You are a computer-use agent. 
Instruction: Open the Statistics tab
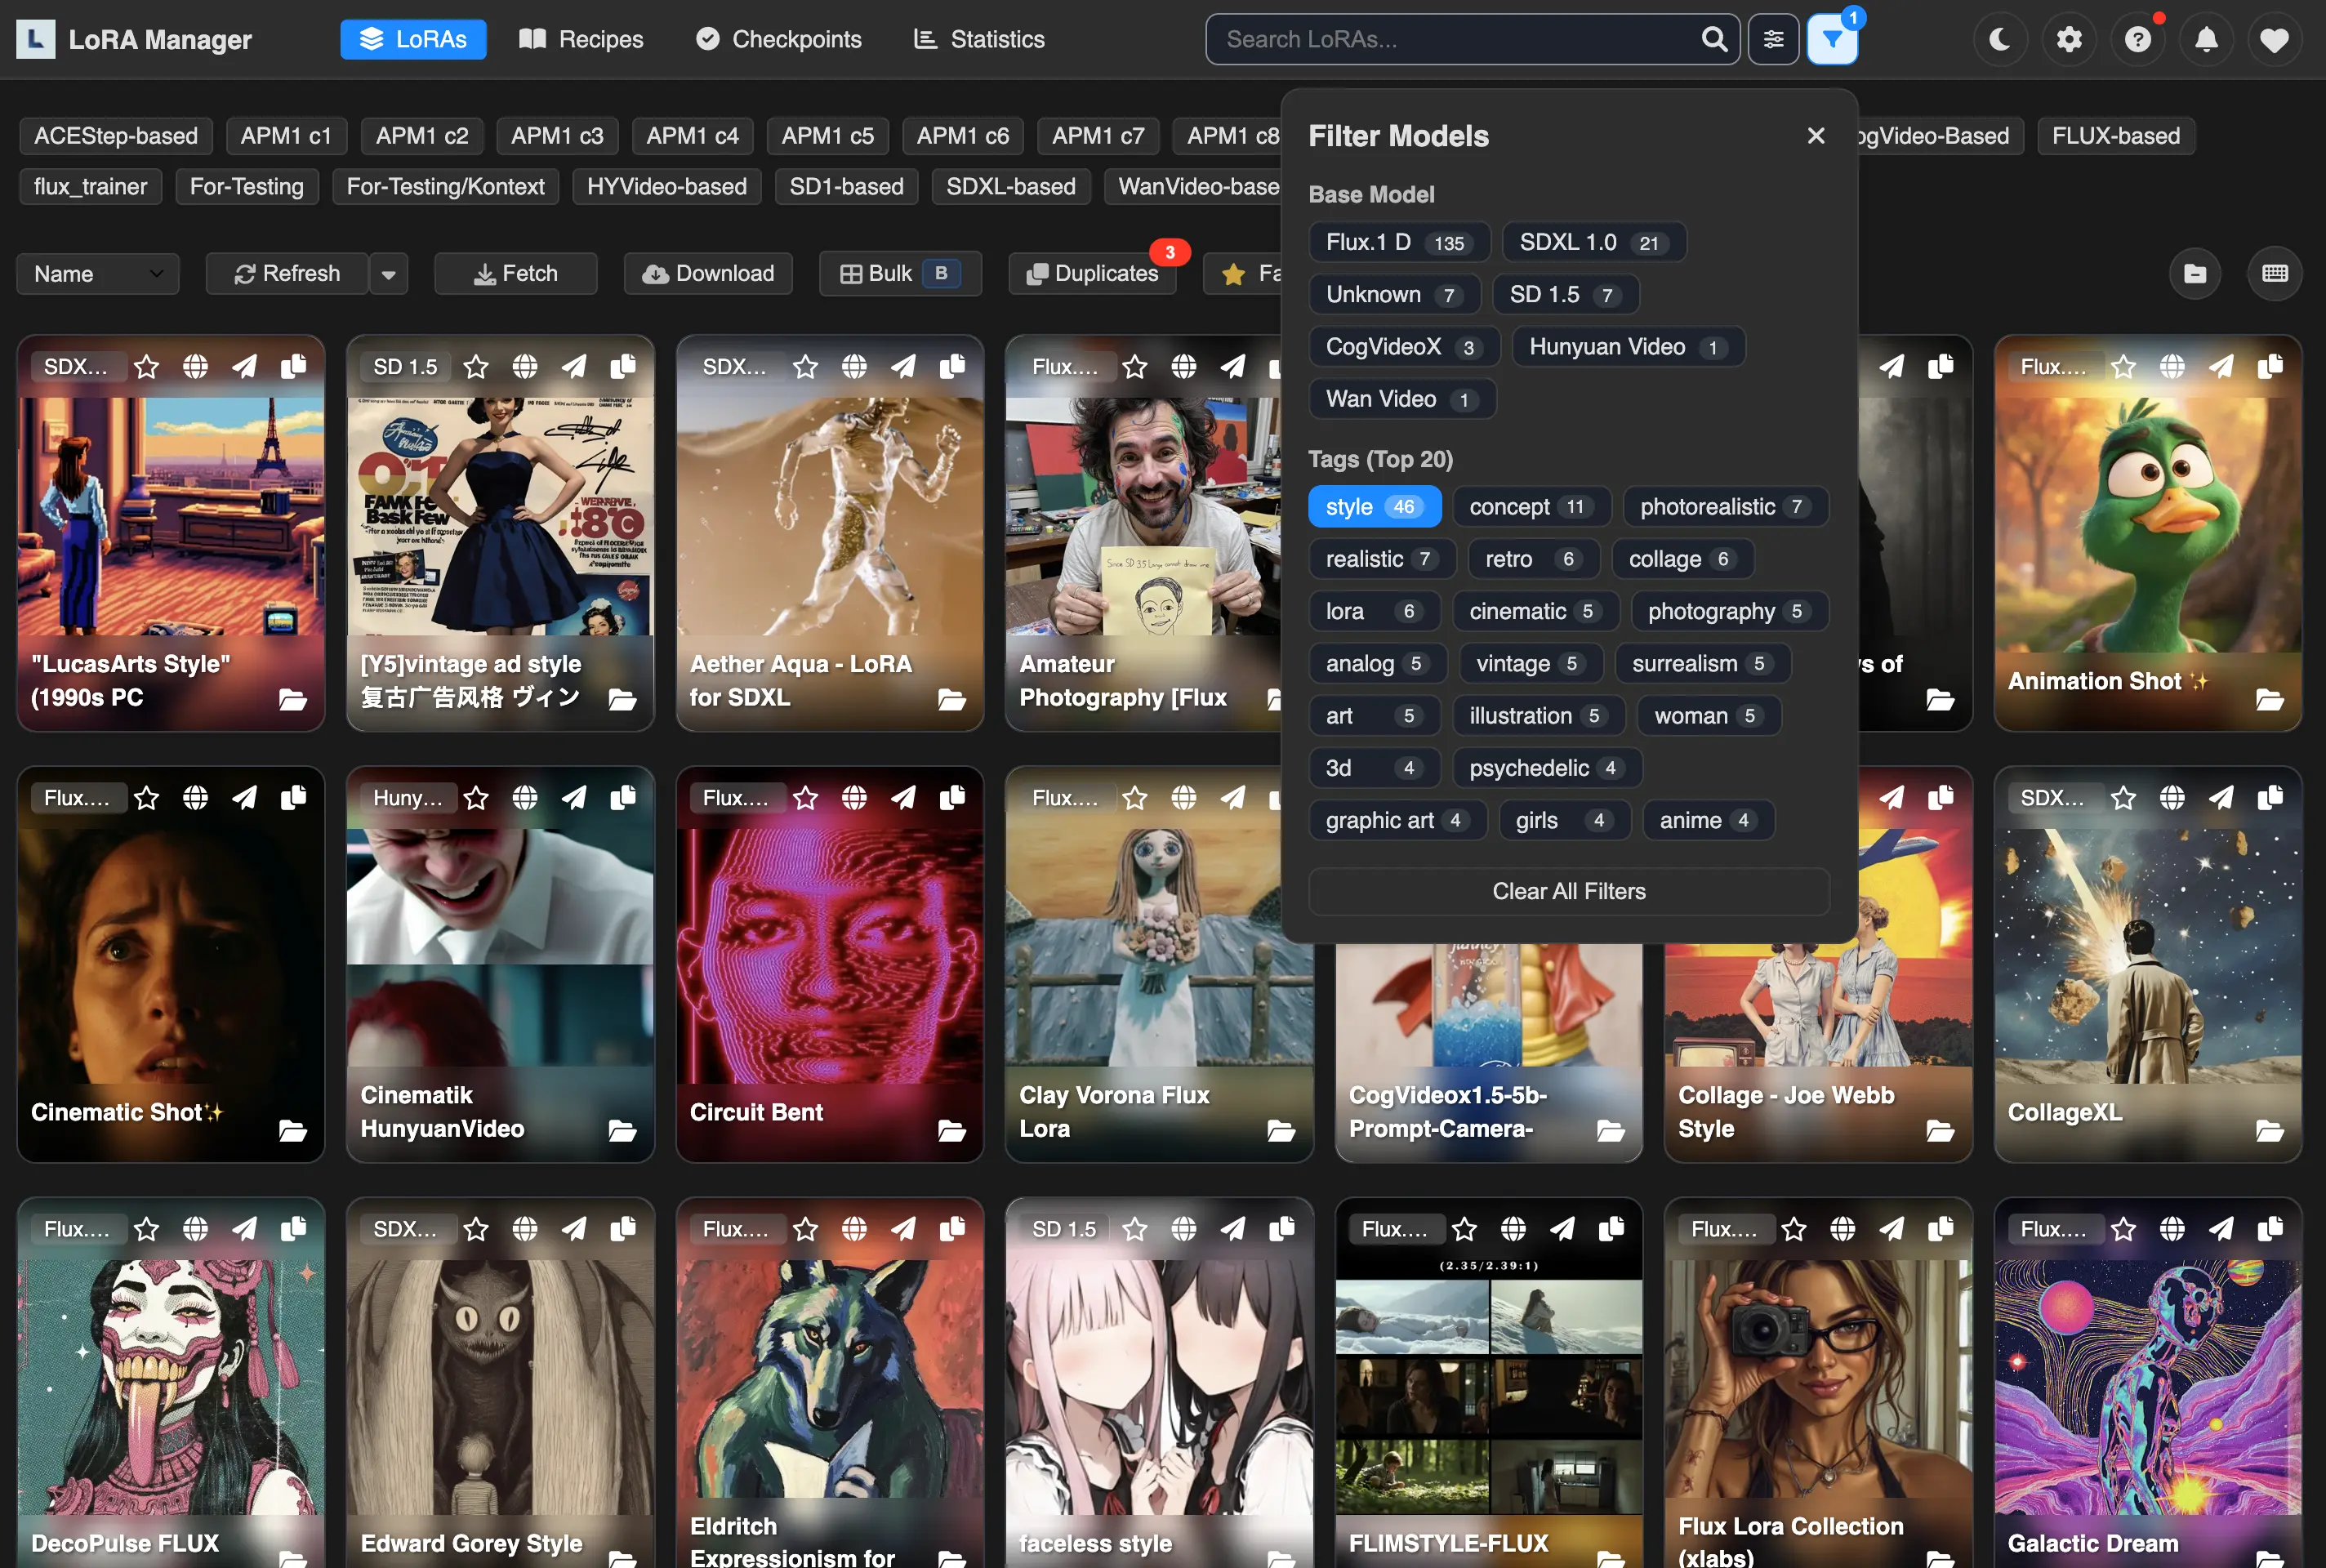(979, 40)
